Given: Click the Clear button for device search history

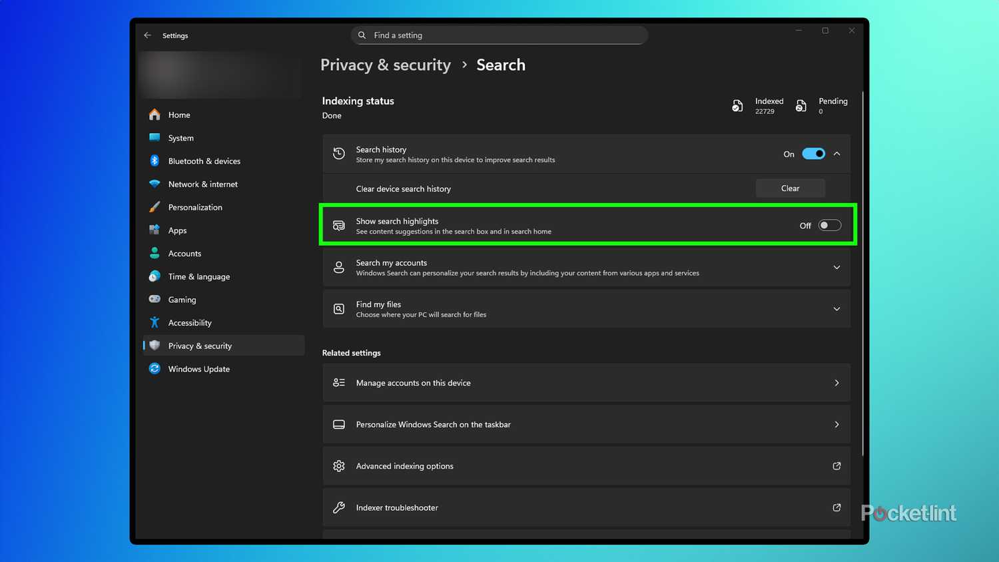Looking at the screenshot, I should pos(790,188).
